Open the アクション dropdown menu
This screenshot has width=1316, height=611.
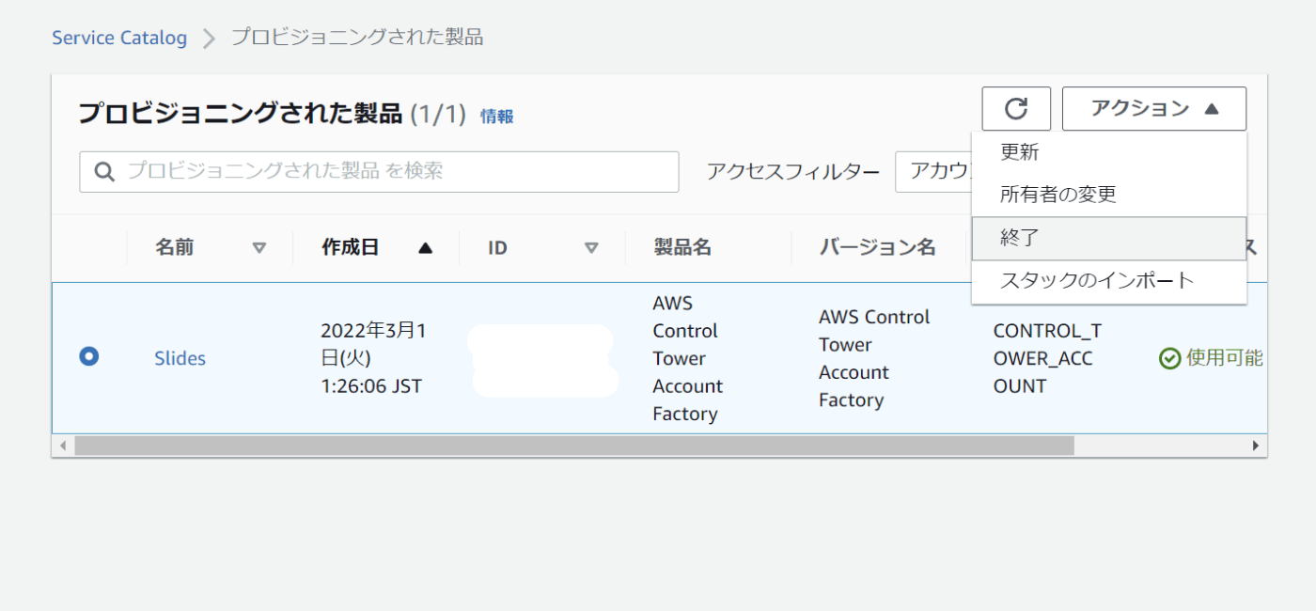pos(1154,109)
